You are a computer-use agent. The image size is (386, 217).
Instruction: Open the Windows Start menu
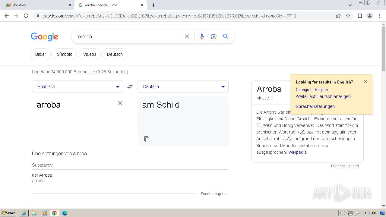click(8, 213)
